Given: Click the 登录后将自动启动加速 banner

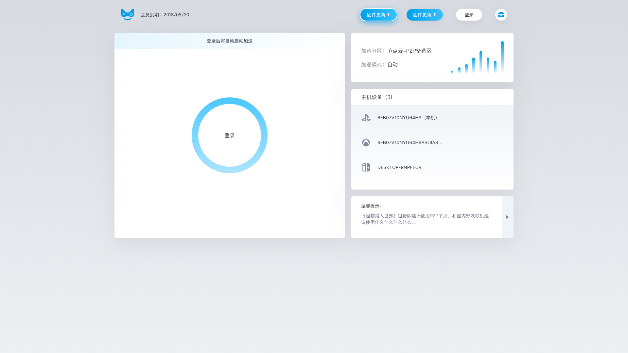Looking at the screenshot, I should pos(230,41).
